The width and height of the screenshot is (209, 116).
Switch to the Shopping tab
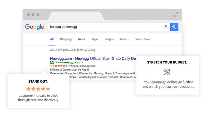66,39
